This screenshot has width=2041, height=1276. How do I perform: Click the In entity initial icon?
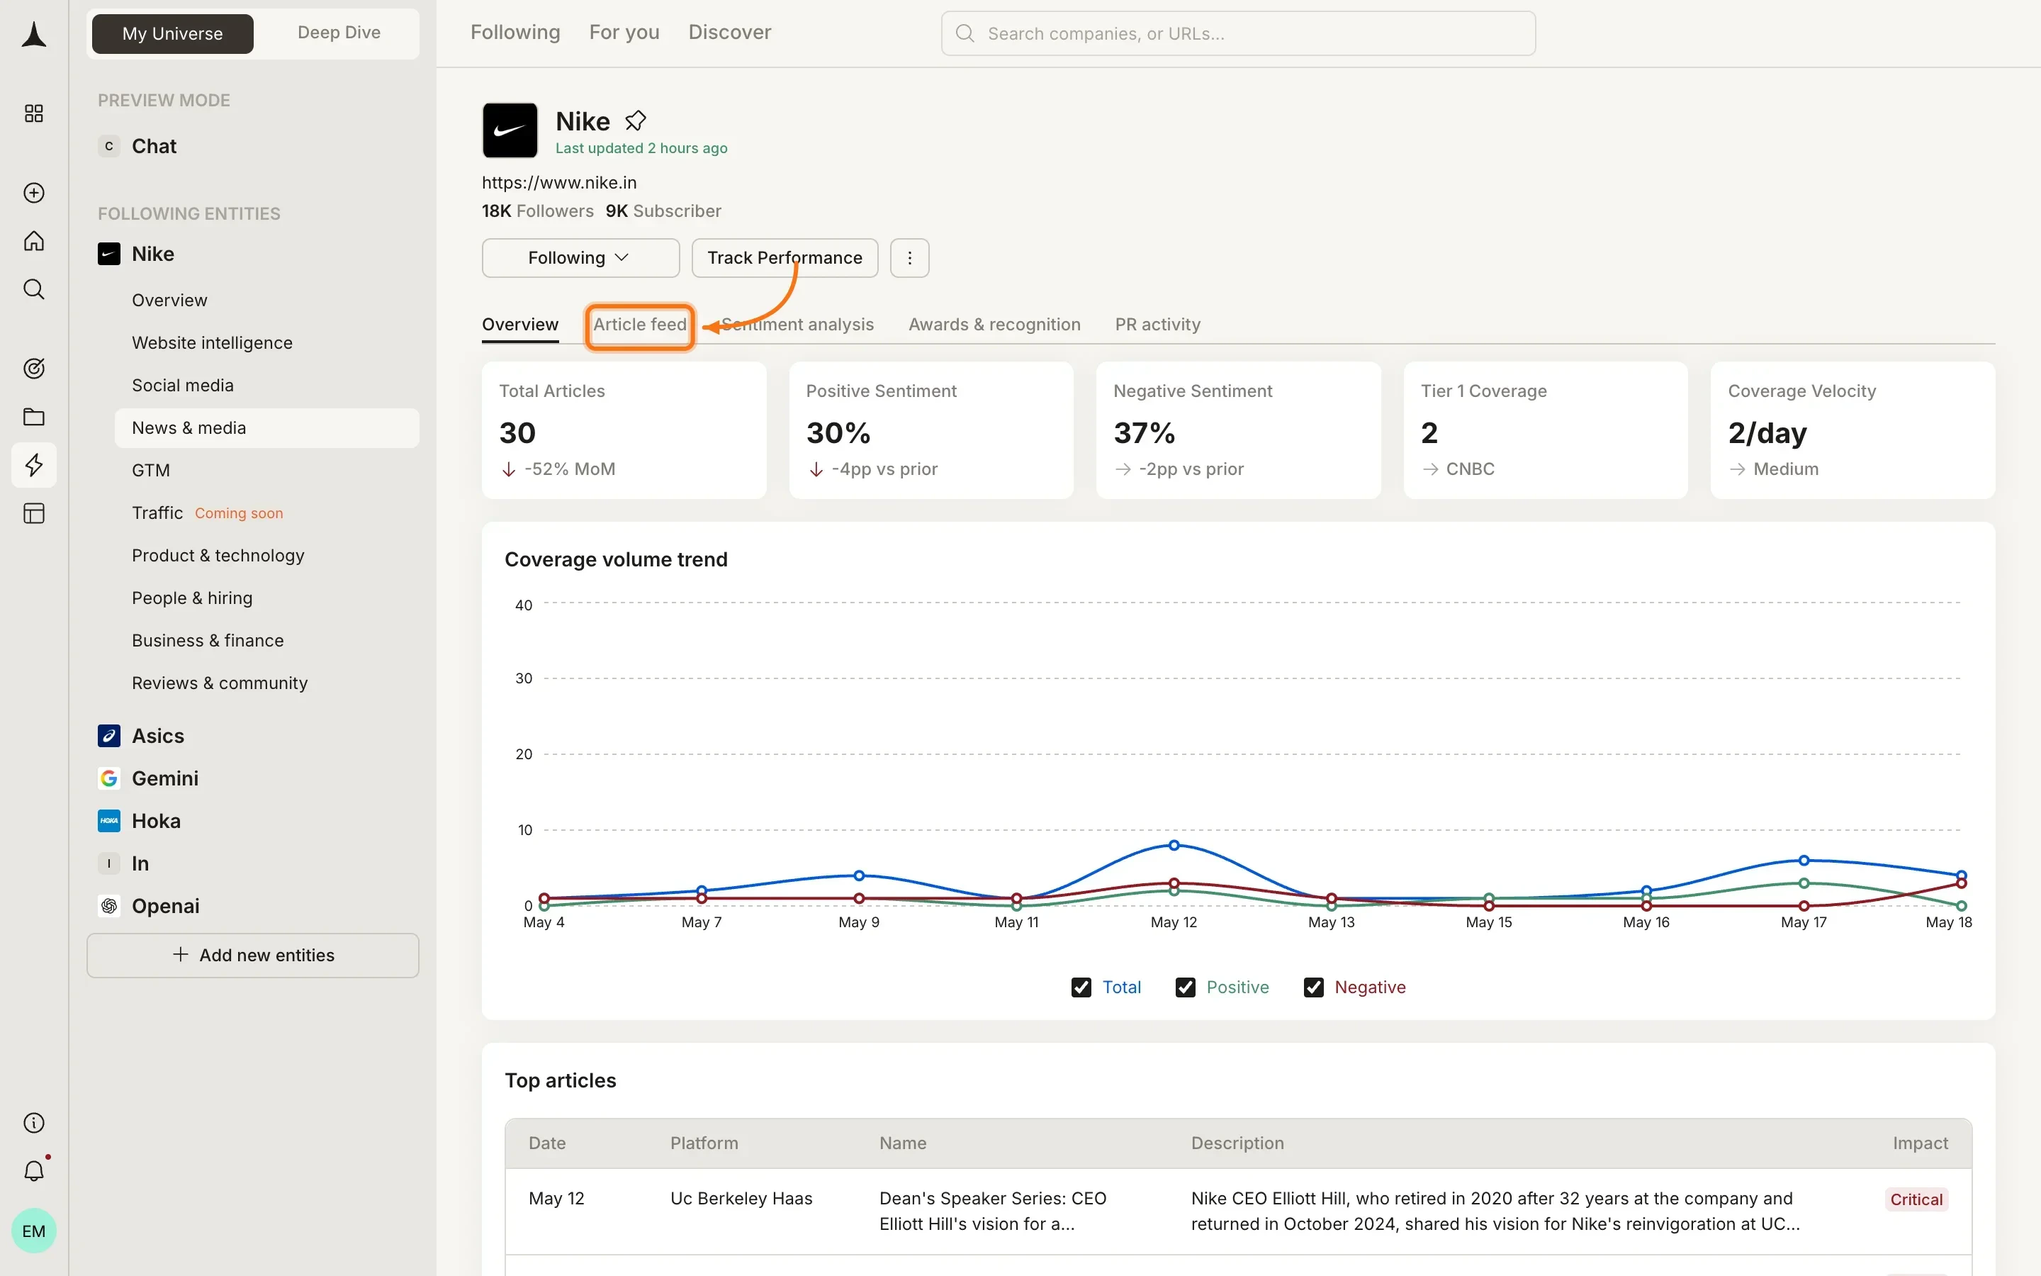(109, 864)
